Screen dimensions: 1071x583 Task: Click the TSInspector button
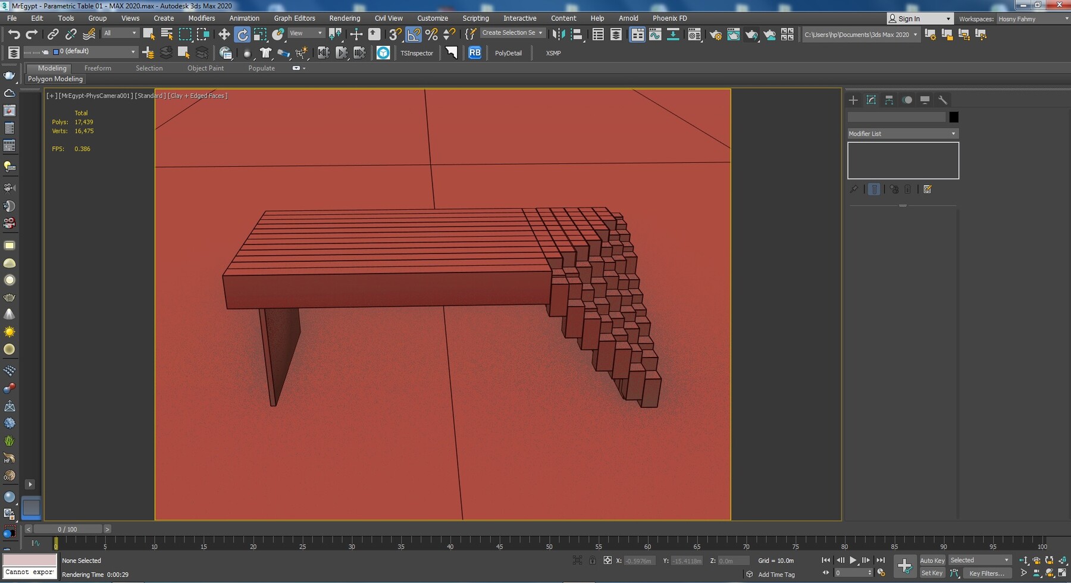[x=416, y=53]
